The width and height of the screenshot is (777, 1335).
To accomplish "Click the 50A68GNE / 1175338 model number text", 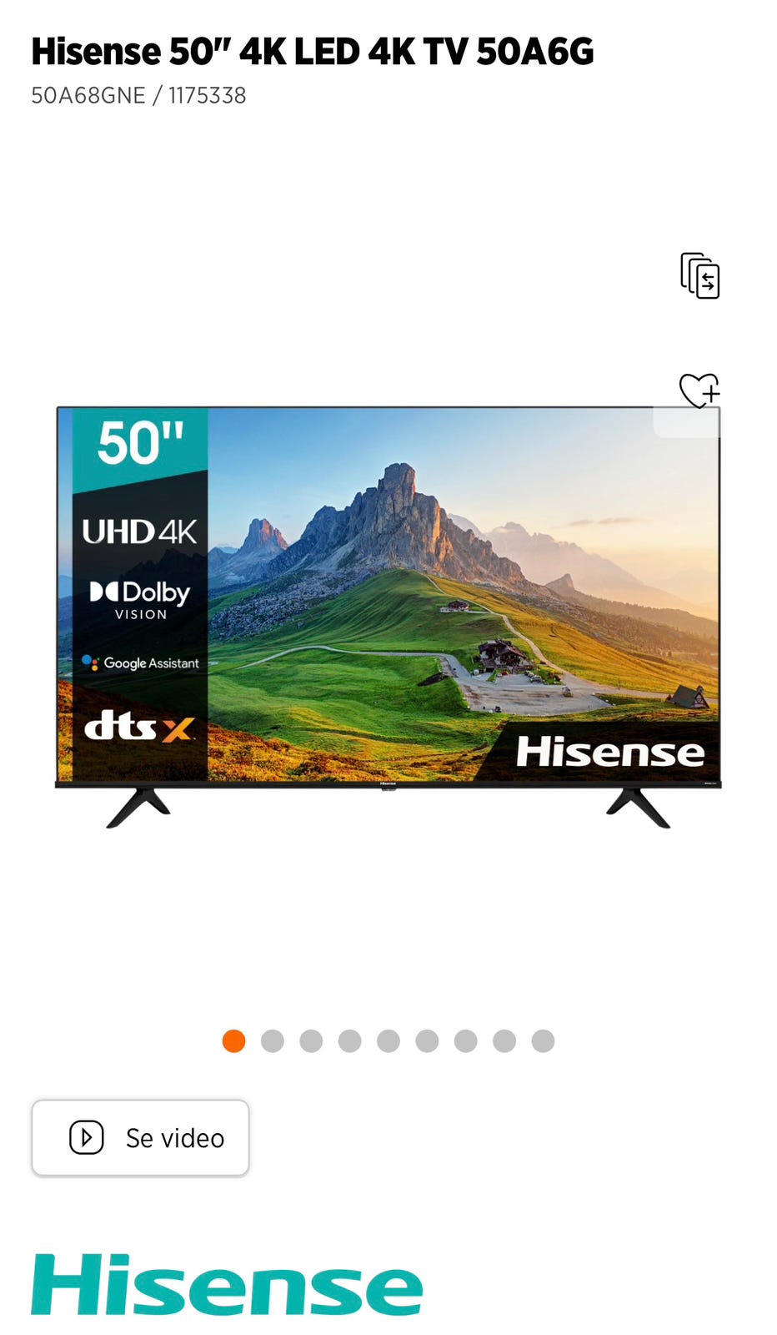I will 138,95.
